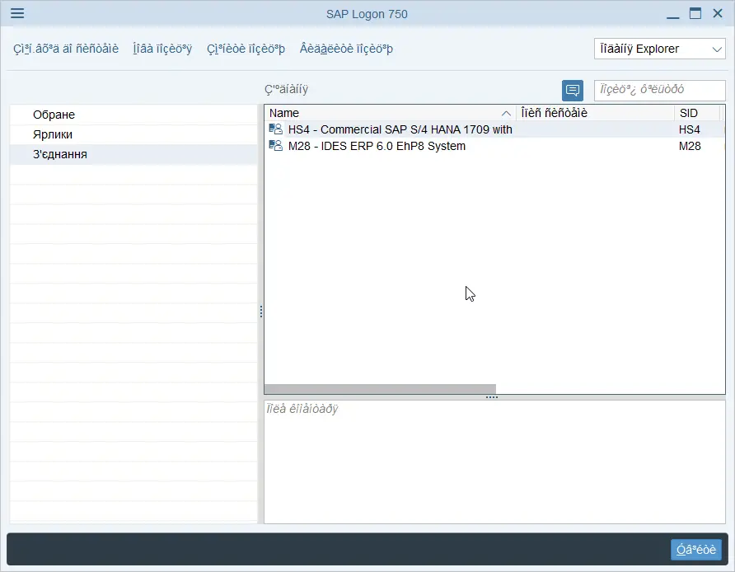The height and width of the screenshot is (572, 735).
Task: Click the vertical splitter dots between panes
Action: (260, 312)
